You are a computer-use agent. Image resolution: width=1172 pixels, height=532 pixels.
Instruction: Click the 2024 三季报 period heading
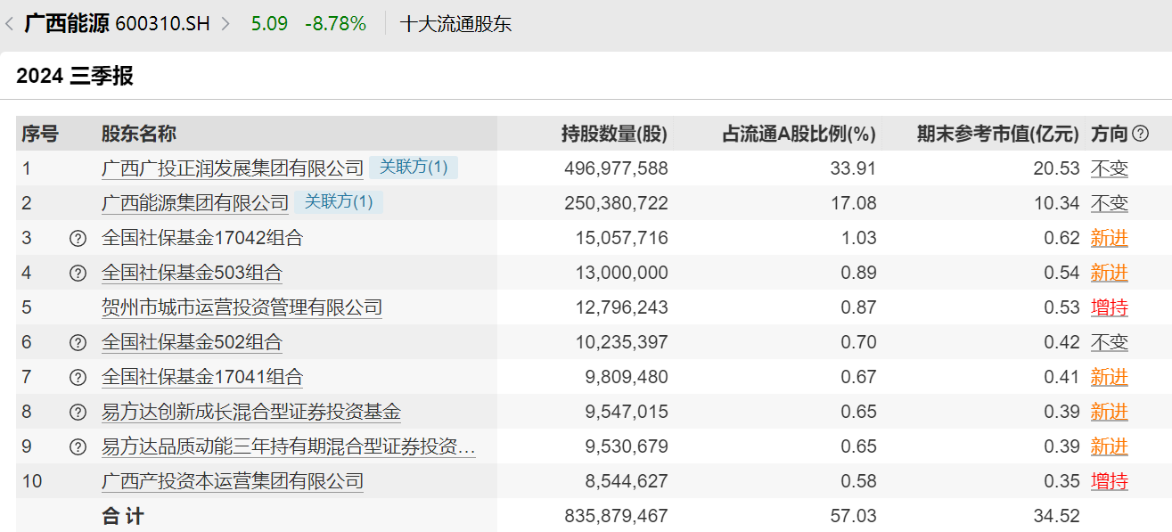pos(75,77)
